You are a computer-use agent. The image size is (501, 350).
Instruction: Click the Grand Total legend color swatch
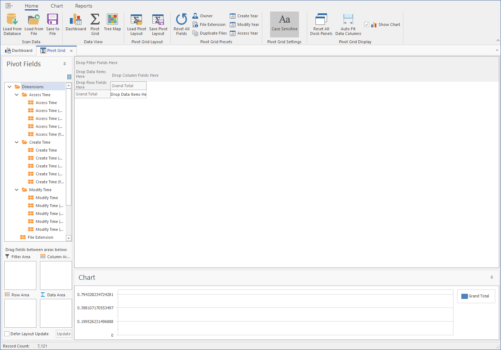click(x=465, y=296)
